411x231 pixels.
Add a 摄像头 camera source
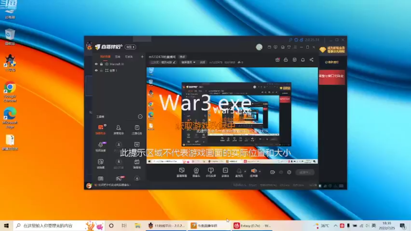coord(196,172)
